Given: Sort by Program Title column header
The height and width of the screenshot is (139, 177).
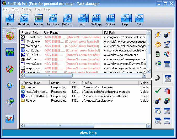Looking at the screenshot, I should pos(31,33).
